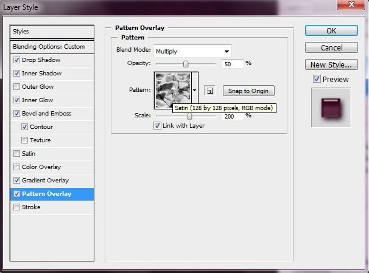The image size is (369, 273).
Task: Disable the Link with Layer checkbox
Action: (x=157, y=126)
